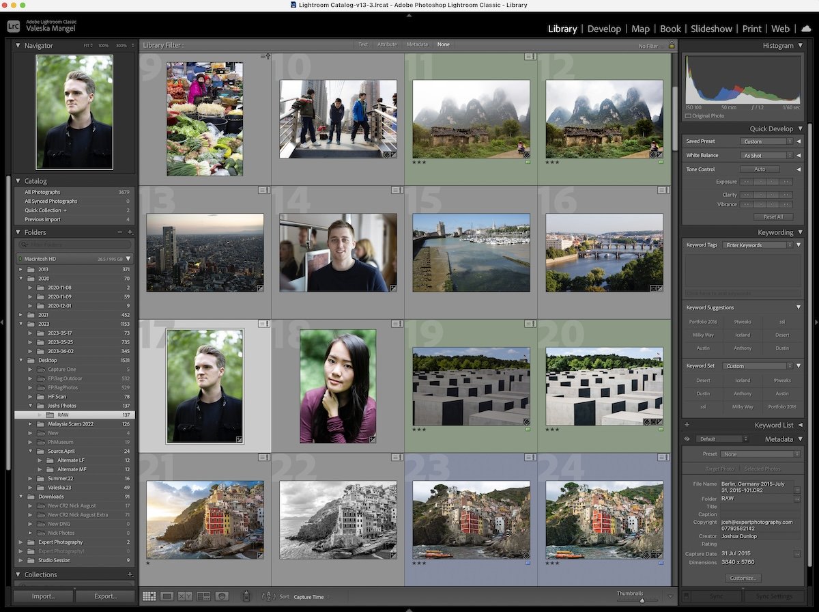
Task: Expand the 2021 folder in Folders
Action: (x=22, y=315)
